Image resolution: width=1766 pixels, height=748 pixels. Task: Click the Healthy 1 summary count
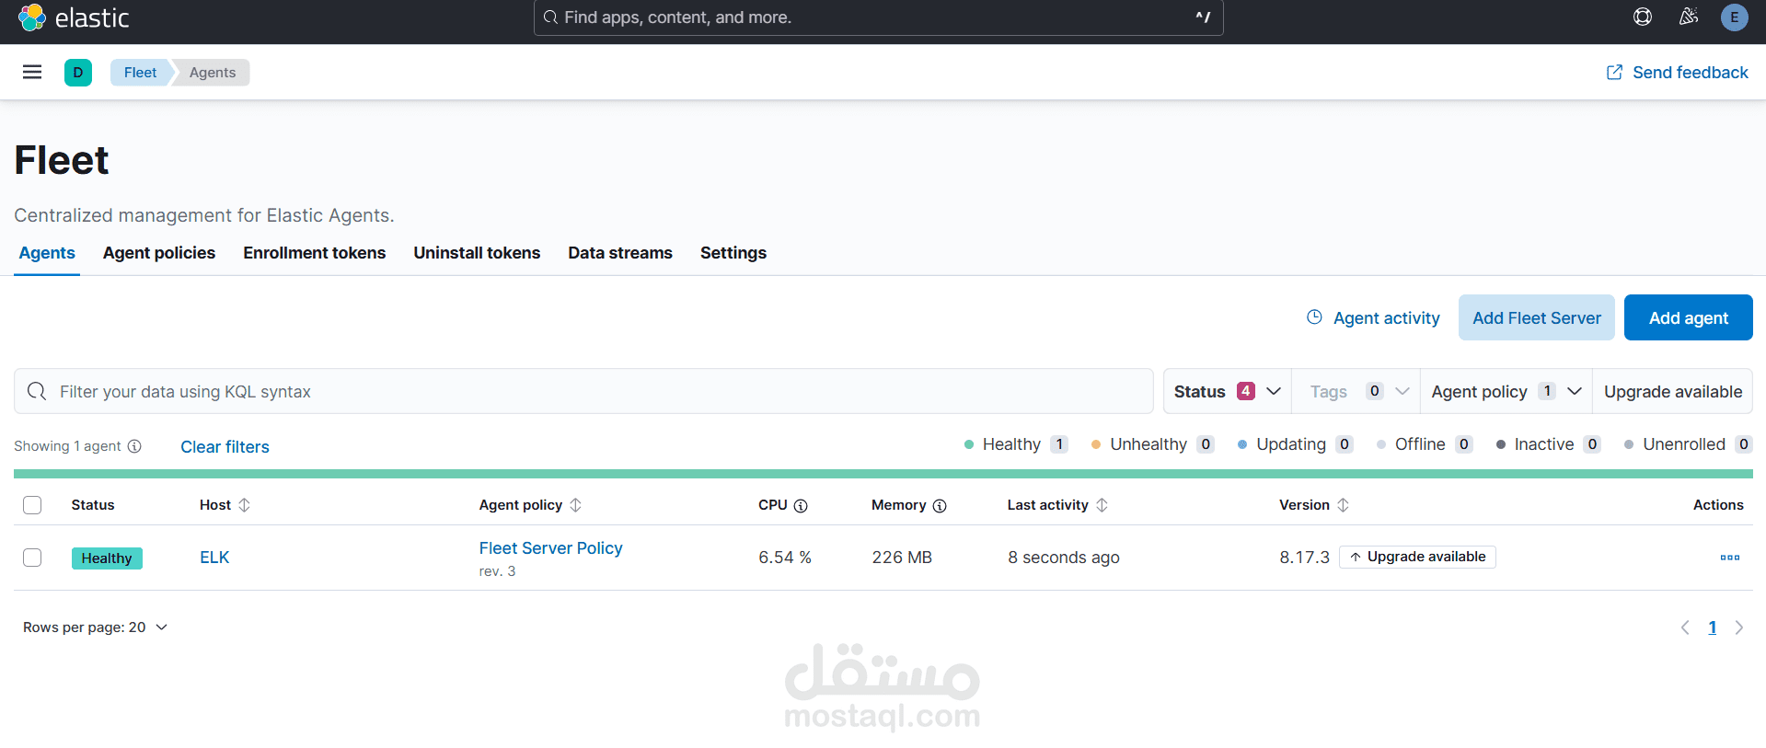pos(1016,444)
